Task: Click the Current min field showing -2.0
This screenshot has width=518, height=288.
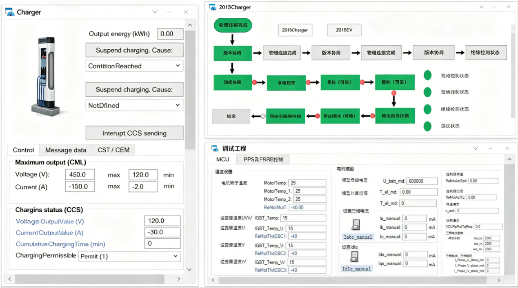Action: click(x=143, y=186)
